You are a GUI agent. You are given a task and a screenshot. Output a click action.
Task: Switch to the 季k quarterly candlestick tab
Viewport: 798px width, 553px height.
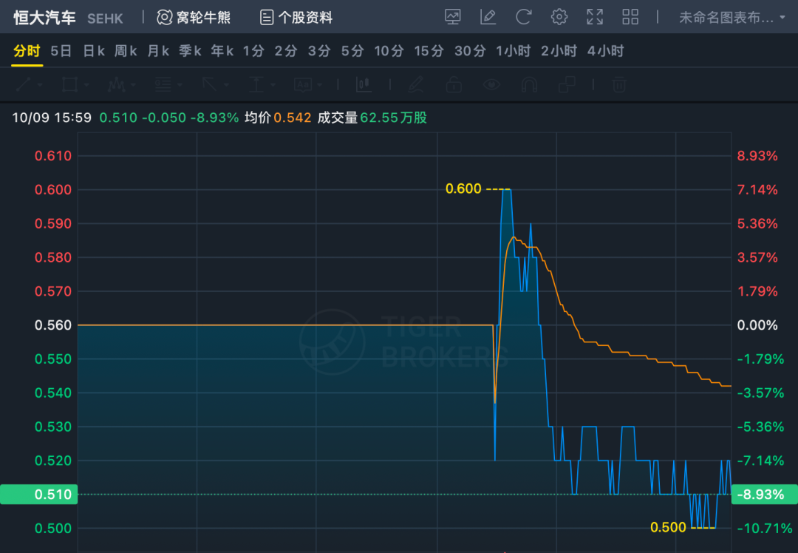tap(191, 51)
